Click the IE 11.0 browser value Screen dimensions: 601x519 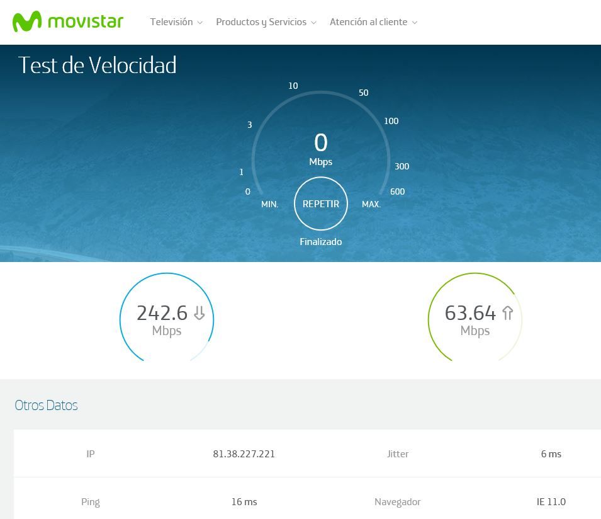(x=551, y=502)
